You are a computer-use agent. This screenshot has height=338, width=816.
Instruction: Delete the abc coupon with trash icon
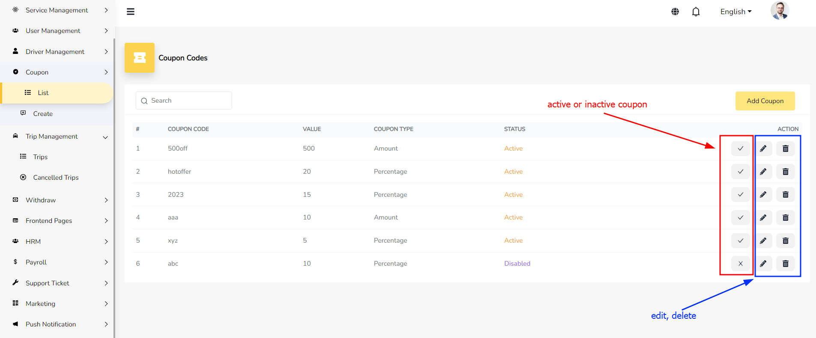click(x=785, y=264)
